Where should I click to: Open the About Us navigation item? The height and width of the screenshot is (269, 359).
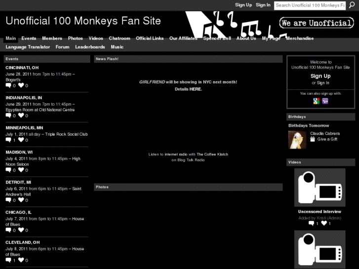coord(246,38)
